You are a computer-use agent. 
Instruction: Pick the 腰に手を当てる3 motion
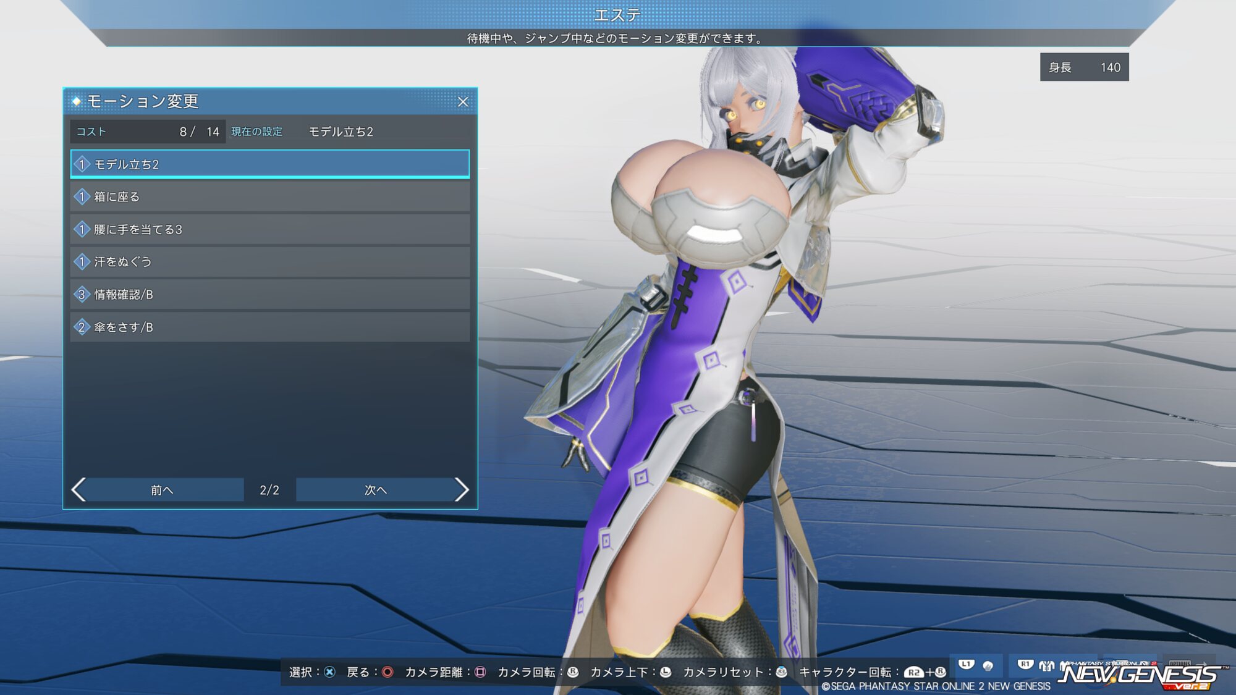270,230
